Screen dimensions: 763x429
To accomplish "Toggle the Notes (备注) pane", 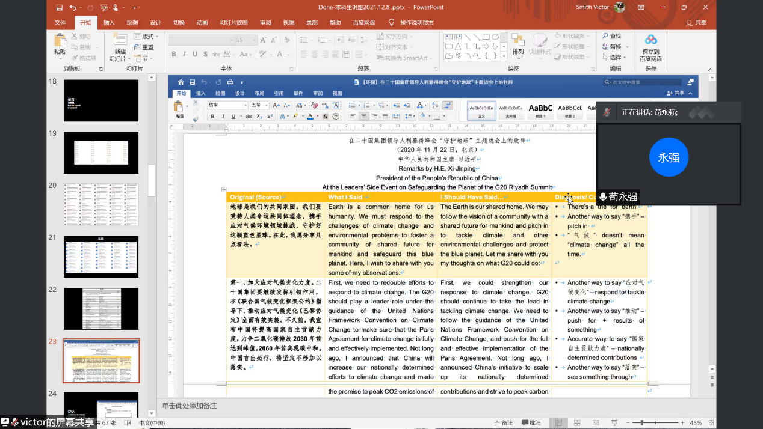I will [503, 423].
